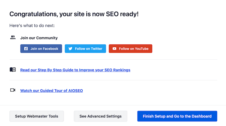Image resolution: width=226 pixels, height=126 pixels.
Task: Click the YouTube play logo icon
Action: [114, 49]
